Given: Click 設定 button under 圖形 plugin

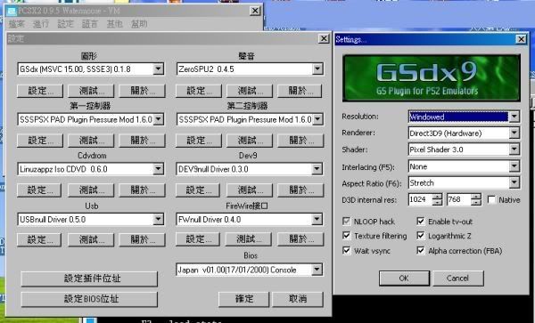Looking at the screenshot, I should point(40,91).
